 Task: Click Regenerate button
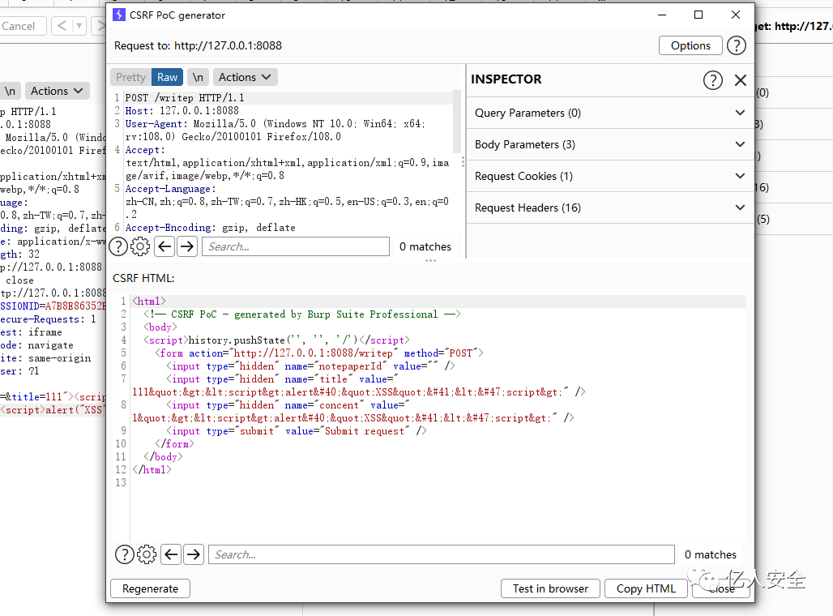(151, 588)
